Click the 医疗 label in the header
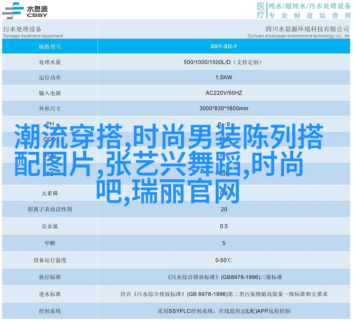This screenshot has width=353, height=321. [261, 10]
